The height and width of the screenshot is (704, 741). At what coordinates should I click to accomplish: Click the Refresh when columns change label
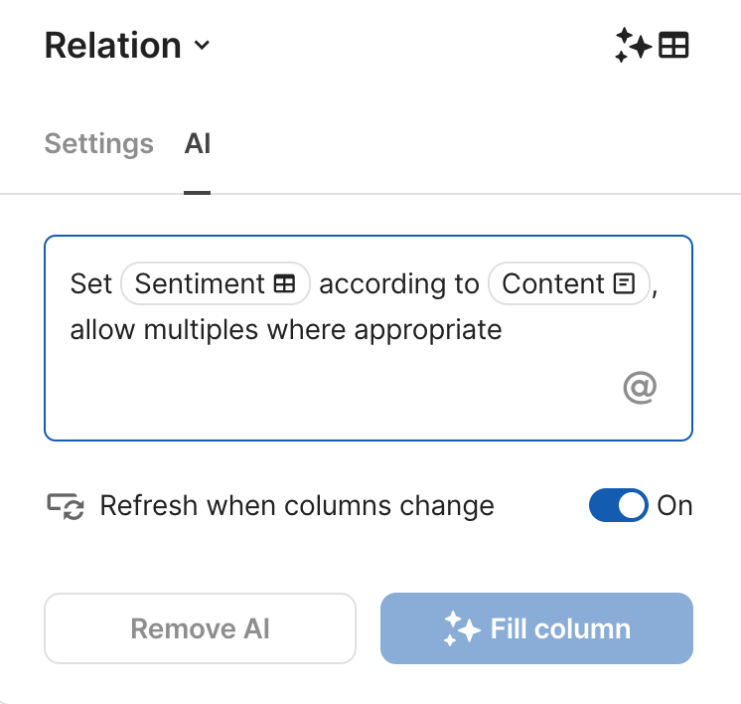pyautogui.click(x=297, y=506)
